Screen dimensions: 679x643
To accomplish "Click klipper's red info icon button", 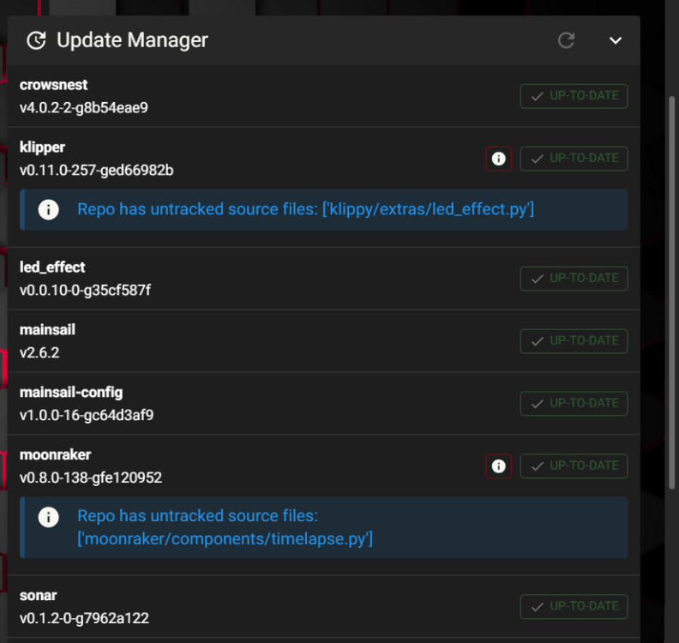I will (498, 159).
